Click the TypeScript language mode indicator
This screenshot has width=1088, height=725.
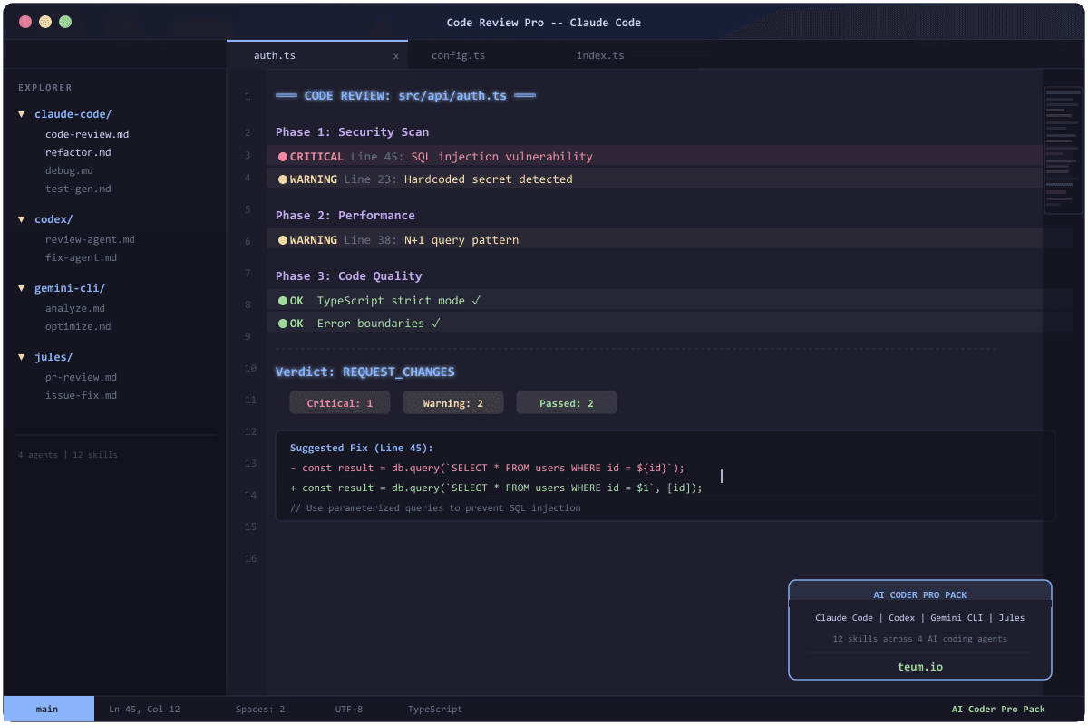435,709
